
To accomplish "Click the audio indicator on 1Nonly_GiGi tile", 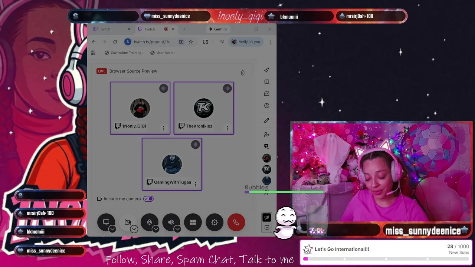I will tap(164, 88).
